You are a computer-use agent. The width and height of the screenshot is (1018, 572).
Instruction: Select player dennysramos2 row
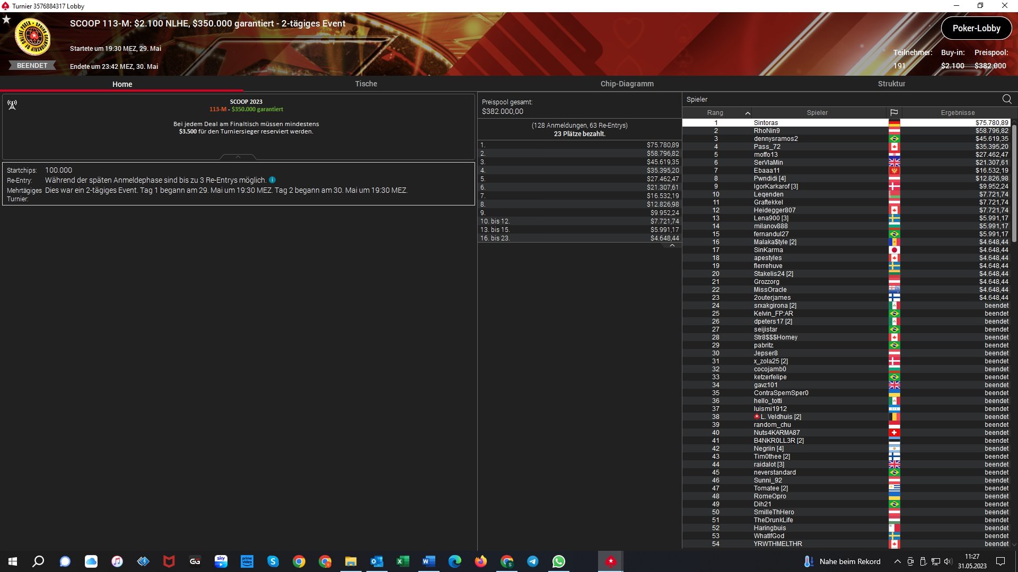[x=847, y=139]
